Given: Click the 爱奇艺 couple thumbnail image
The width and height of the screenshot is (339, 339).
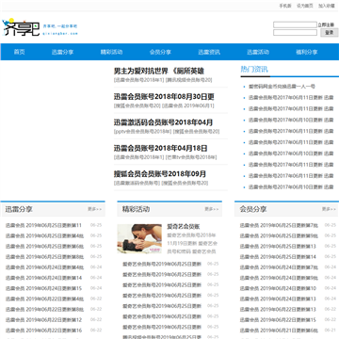Looking at the screenshot, I should coord(139,238).
